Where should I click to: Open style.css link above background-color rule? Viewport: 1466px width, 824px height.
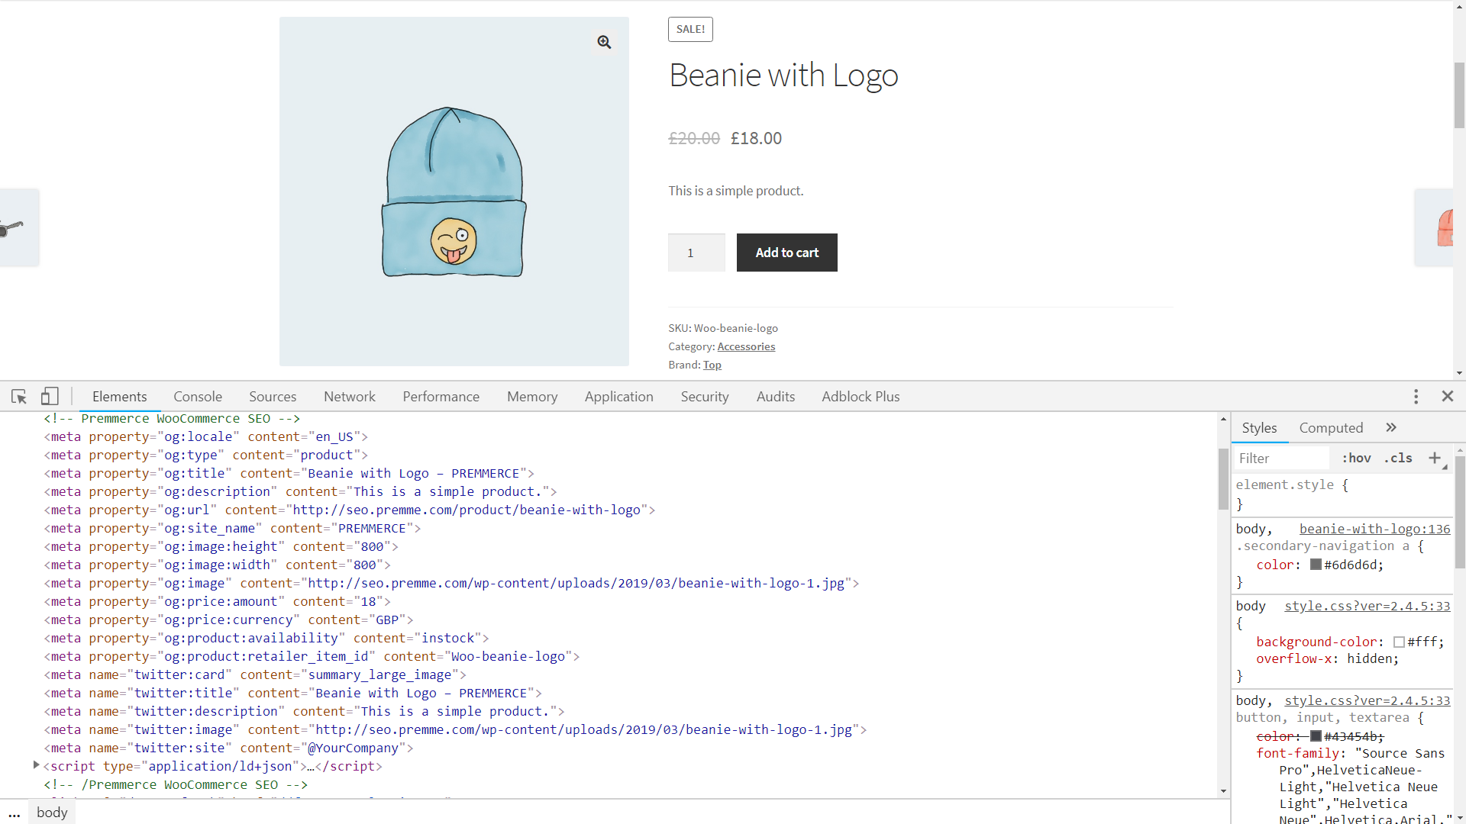(x=1367, y=606)
